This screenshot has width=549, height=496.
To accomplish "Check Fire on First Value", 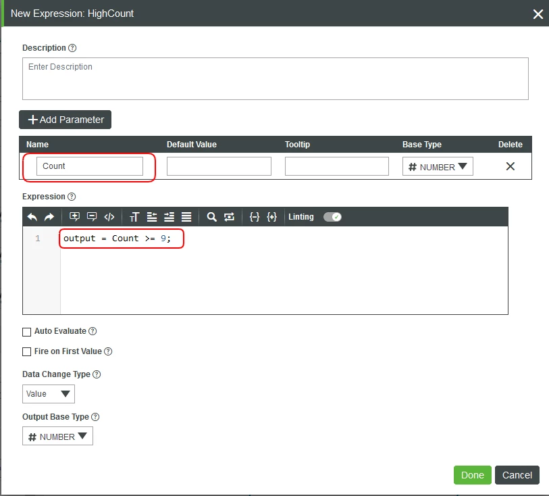I will (26, 351).
